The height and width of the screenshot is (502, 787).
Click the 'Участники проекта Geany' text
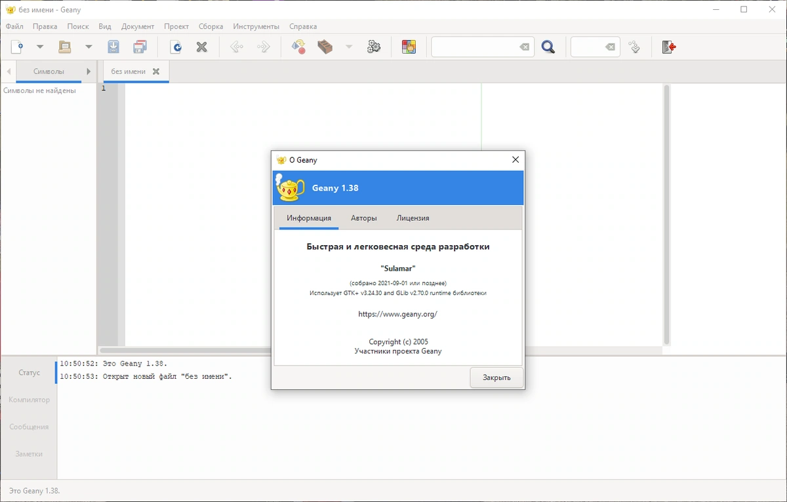(x=398, y=351)
